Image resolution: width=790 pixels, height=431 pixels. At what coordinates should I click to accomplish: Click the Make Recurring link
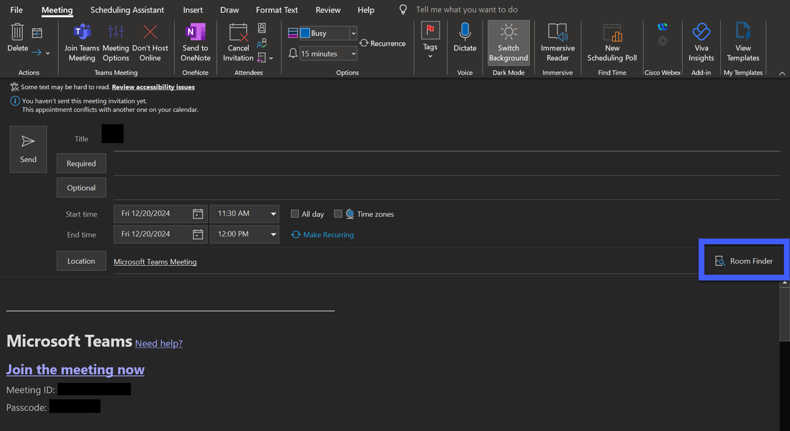323,234
